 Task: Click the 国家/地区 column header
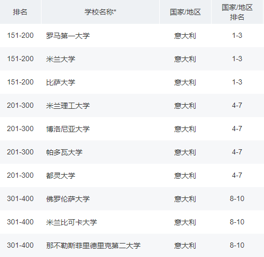185,12
